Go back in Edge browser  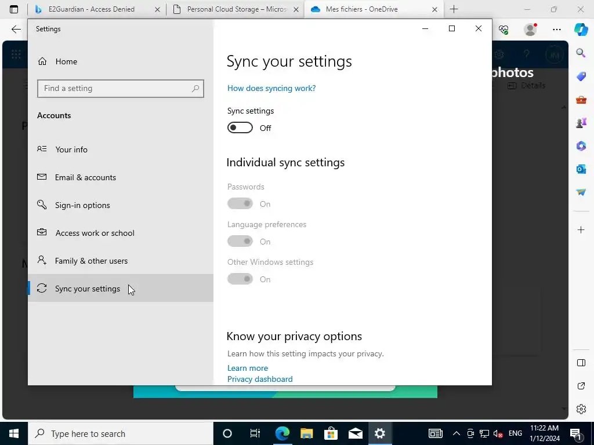[x=16, y=30]
